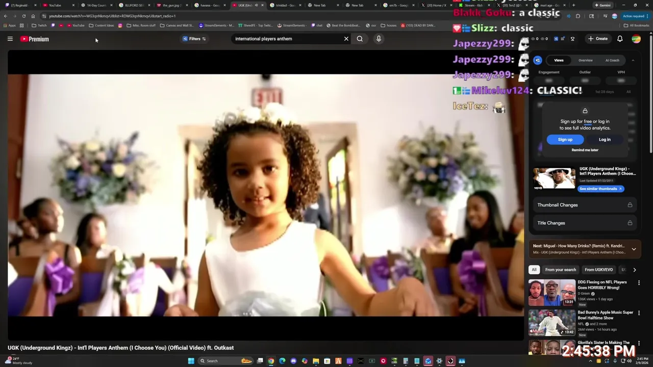Open the Twitch bookmarks folder
653x367 pixels.
[39, 25]
